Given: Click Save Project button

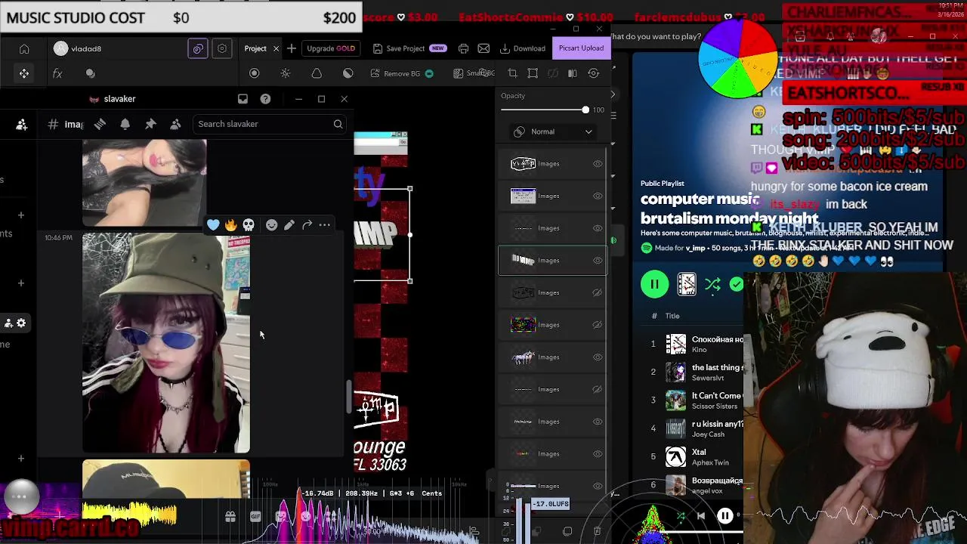Looking at the screenshot, I should coord(409,48).
